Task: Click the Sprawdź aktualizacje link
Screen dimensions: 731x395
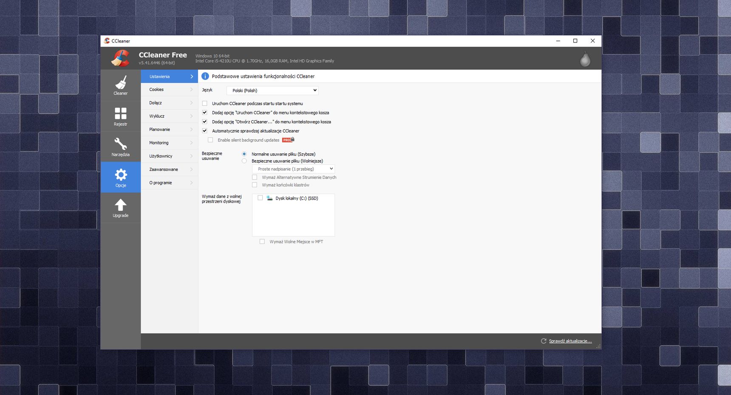Action: [x=570, y=341]
